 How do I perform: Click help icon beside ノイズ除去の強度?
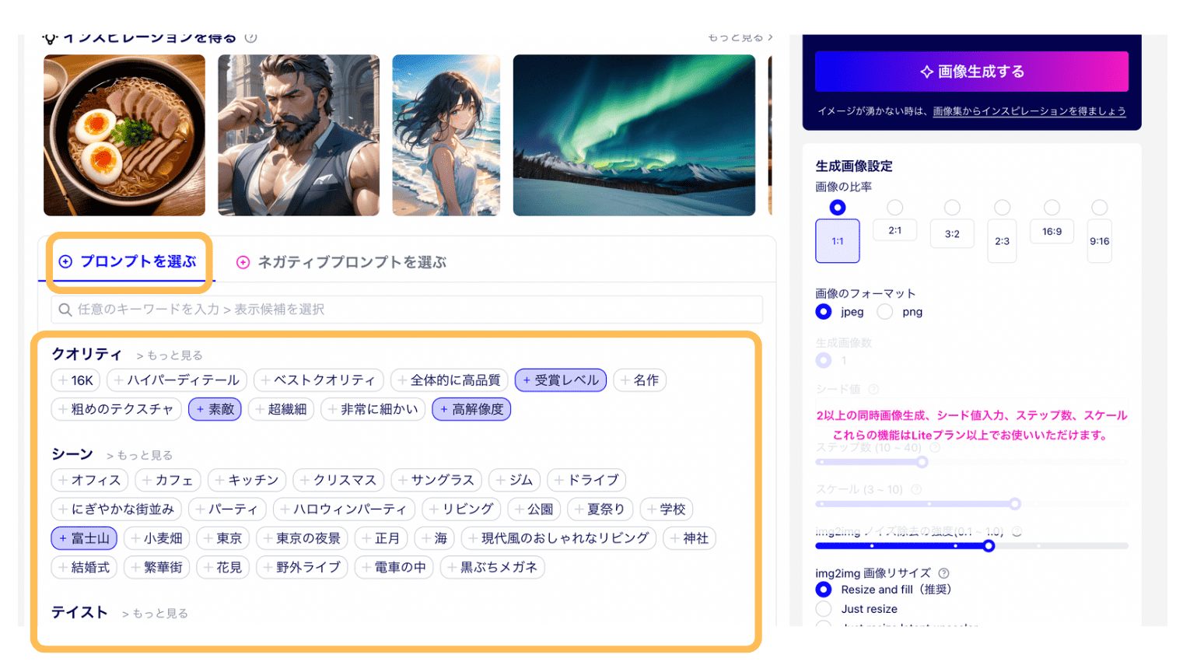(x=1017, y=532)
